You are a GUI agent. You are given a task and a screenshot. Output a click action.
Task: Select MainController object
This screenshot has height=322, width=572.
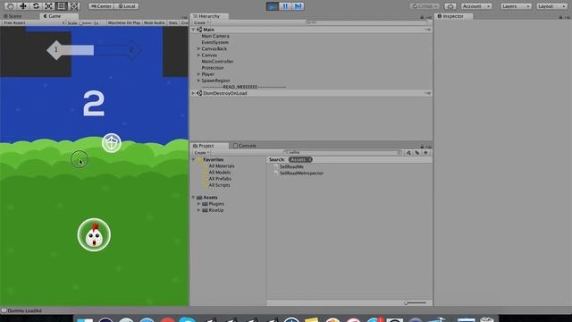(x=217, y=62)
